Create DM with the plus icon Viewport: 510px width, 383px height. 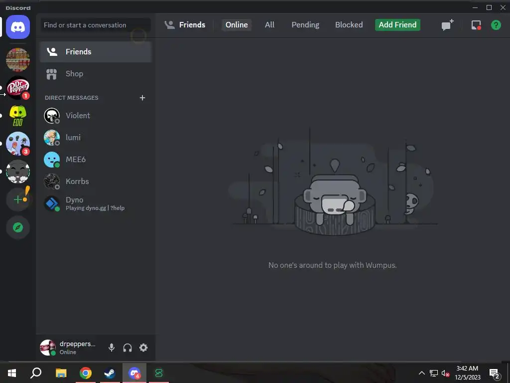tap(142, 98)
